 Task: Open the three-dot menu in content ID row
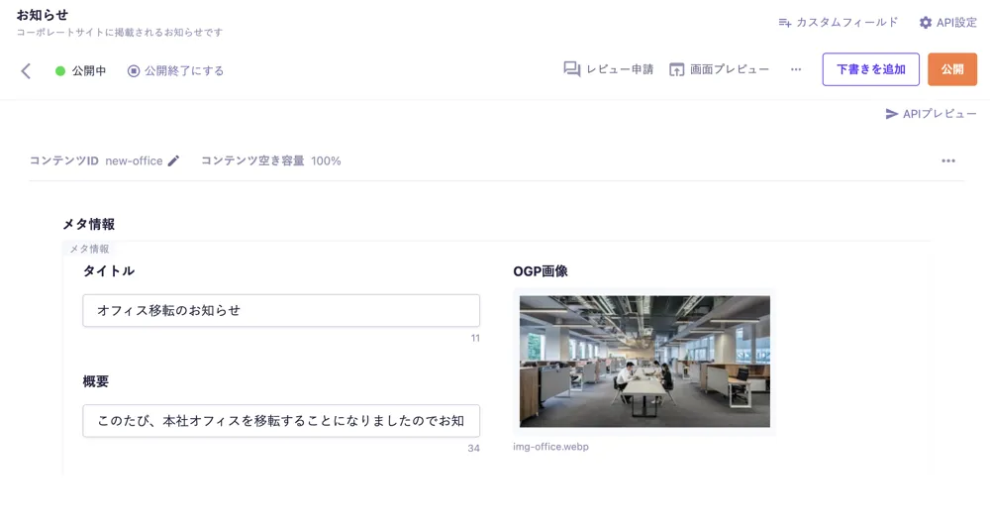(948, 160)
